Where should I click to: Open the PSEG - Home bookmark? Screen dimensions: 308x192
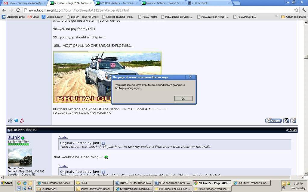point(148,17)
